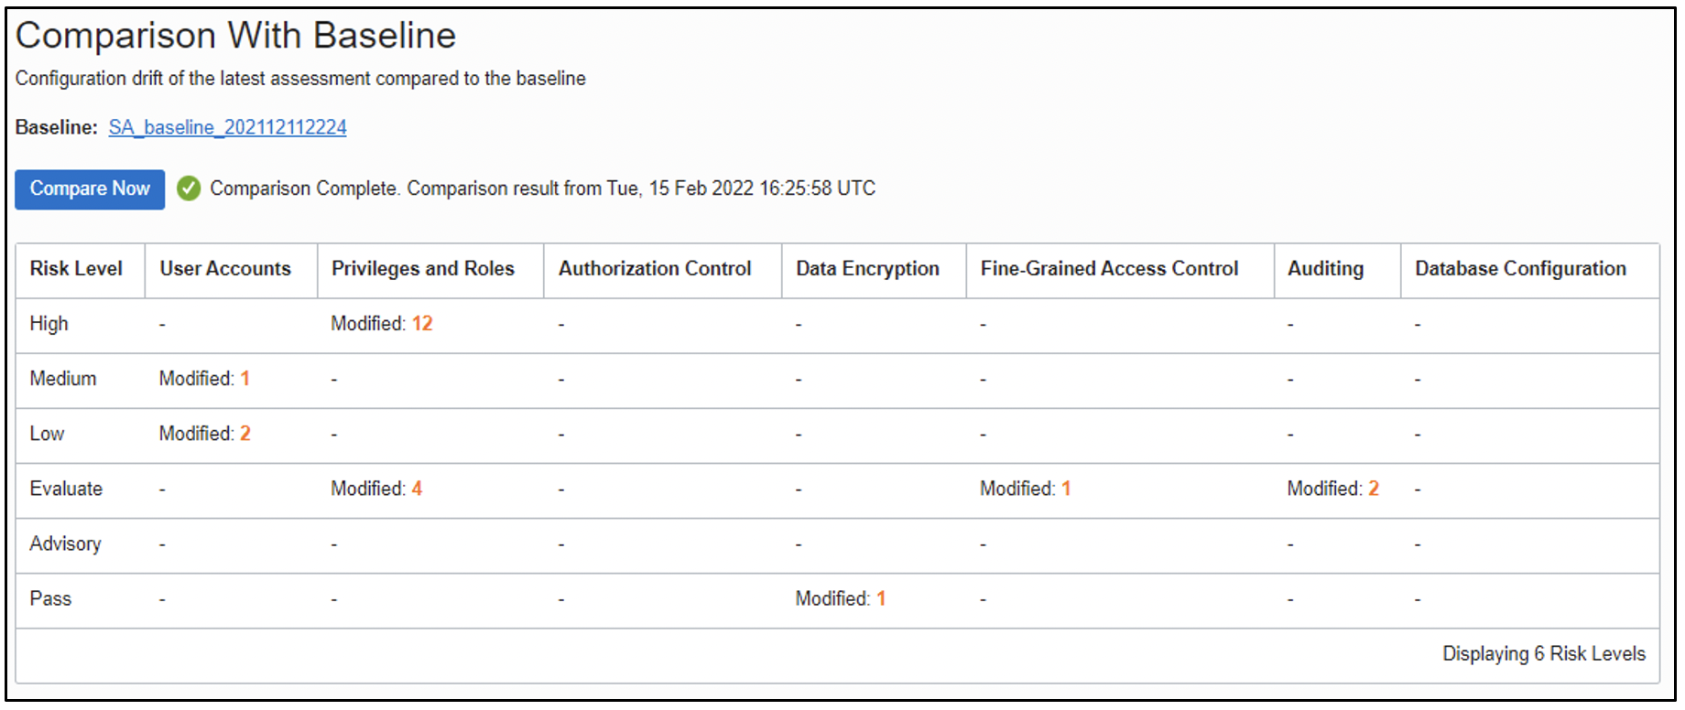Click the User Accounts column header
Viewport: 1685px width, 710px height.
[x=225, y=269]
